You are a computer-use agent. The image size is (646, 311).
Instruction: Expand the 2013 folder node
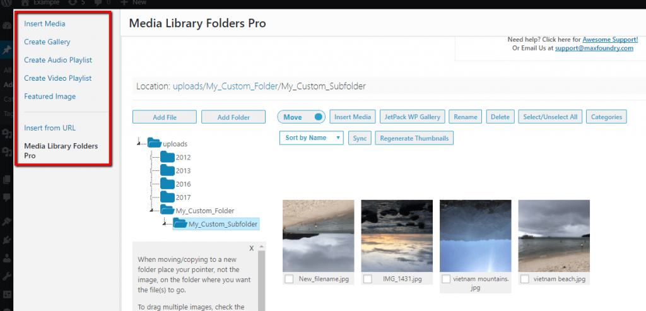point(151,170)
